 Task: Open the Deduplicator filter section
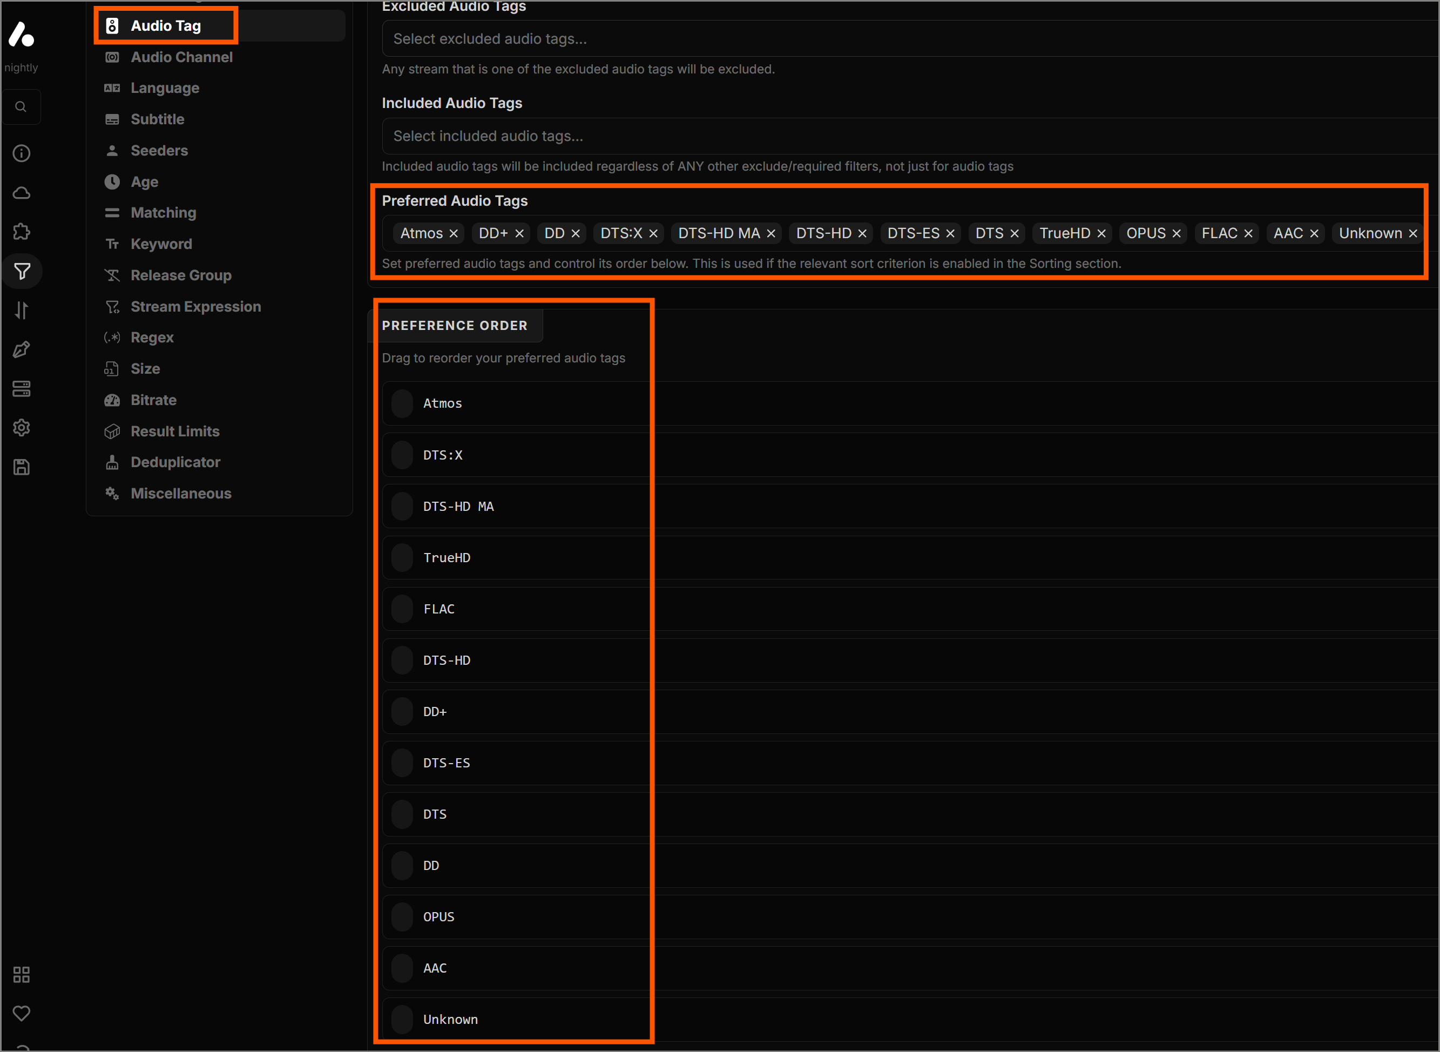220,462
